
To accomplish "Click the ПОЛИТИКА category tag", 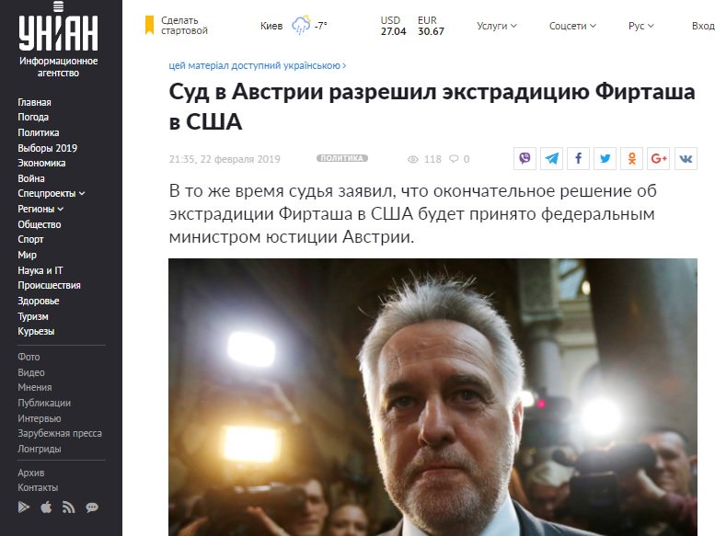I will (x=342, y=158).
